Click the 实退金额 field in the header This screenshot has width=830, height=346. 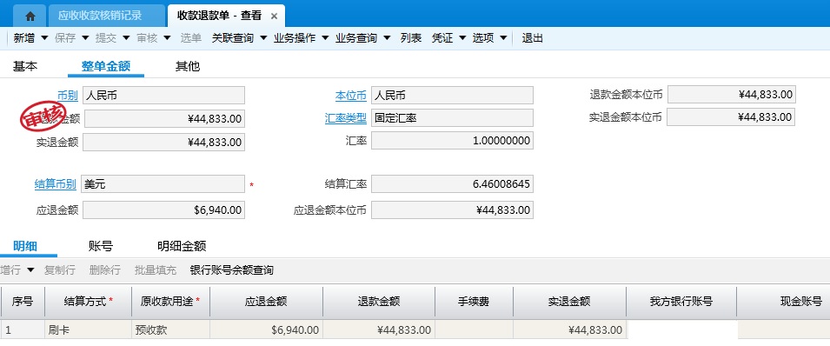tap(163, 142)
